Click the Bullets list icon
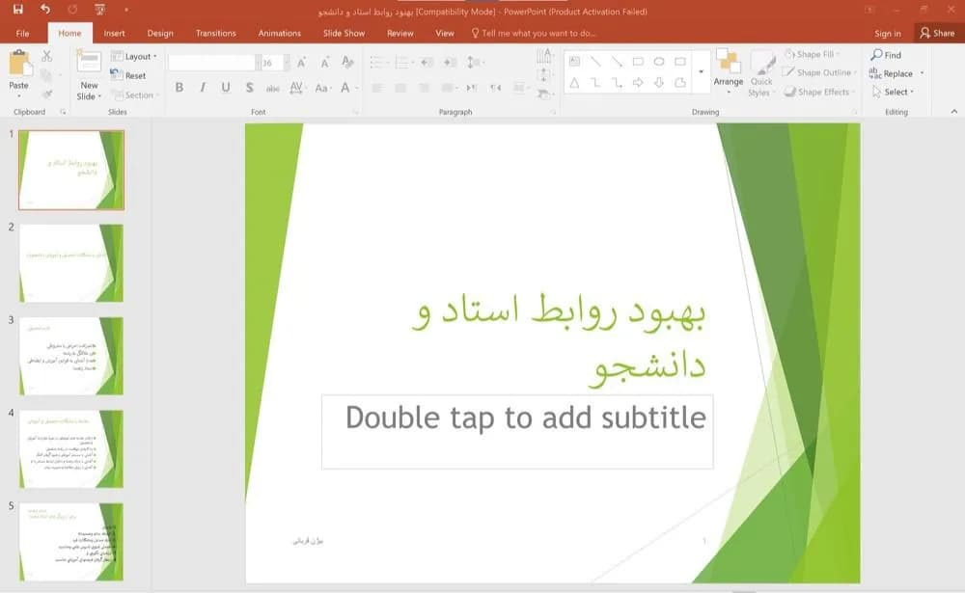Viewport: 965px width, 593px height. (378, 62)
